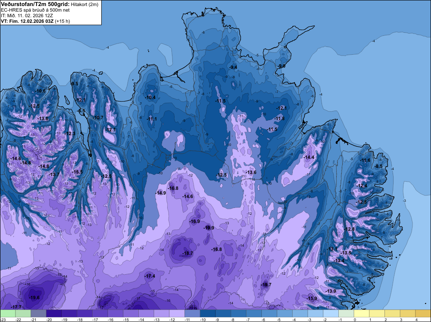Click the temperature value -13.1
This screenshot has width=431, height=322.
(x=332, y=249)
